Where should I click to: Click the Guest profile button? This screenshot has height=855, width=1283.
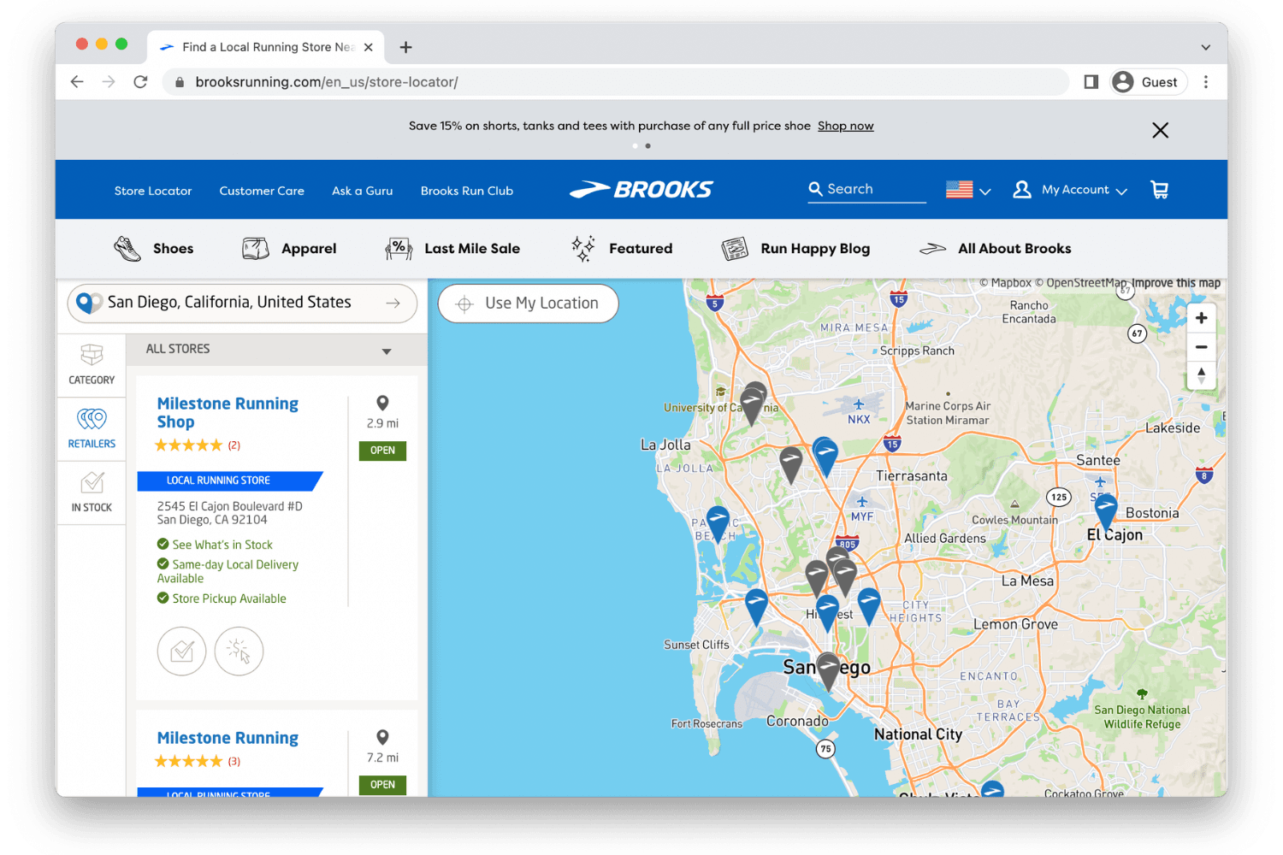click(1149, 82)
